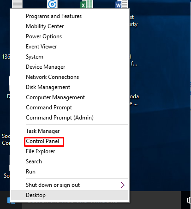Launch Command Prompt (Admin)
The height and width of the screenshot is (209, 191).
[x=60, y=118]
